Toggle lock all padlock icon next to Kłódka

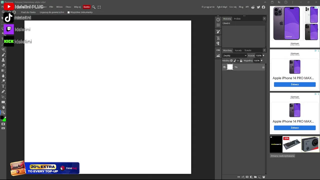point(241,61)
